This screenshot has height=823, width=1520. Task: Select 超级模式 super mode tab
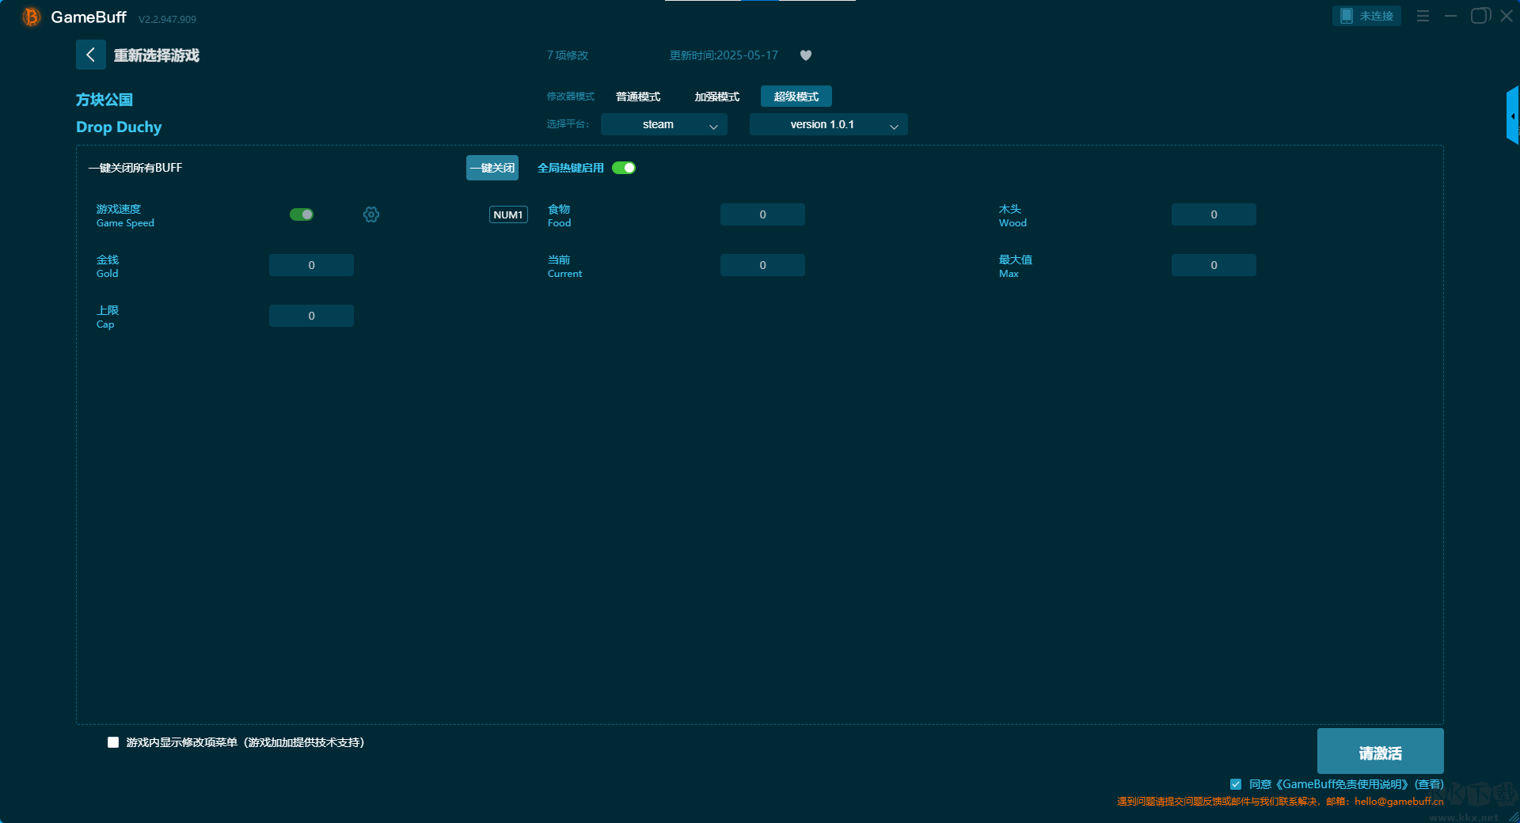[796, 97]
